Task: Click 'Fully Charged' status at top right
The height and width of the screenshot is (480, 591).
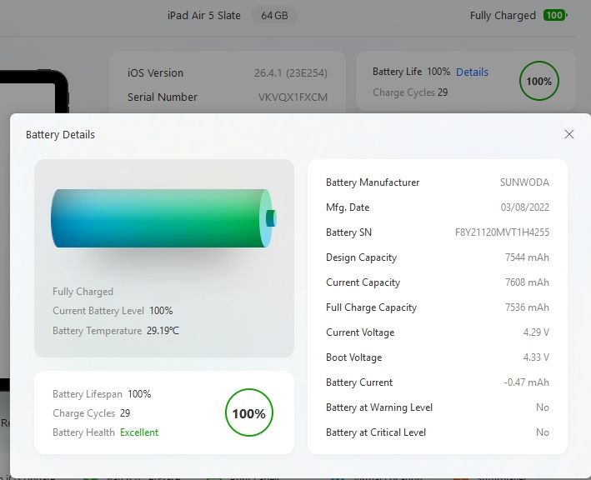Action: coord(503,16)
